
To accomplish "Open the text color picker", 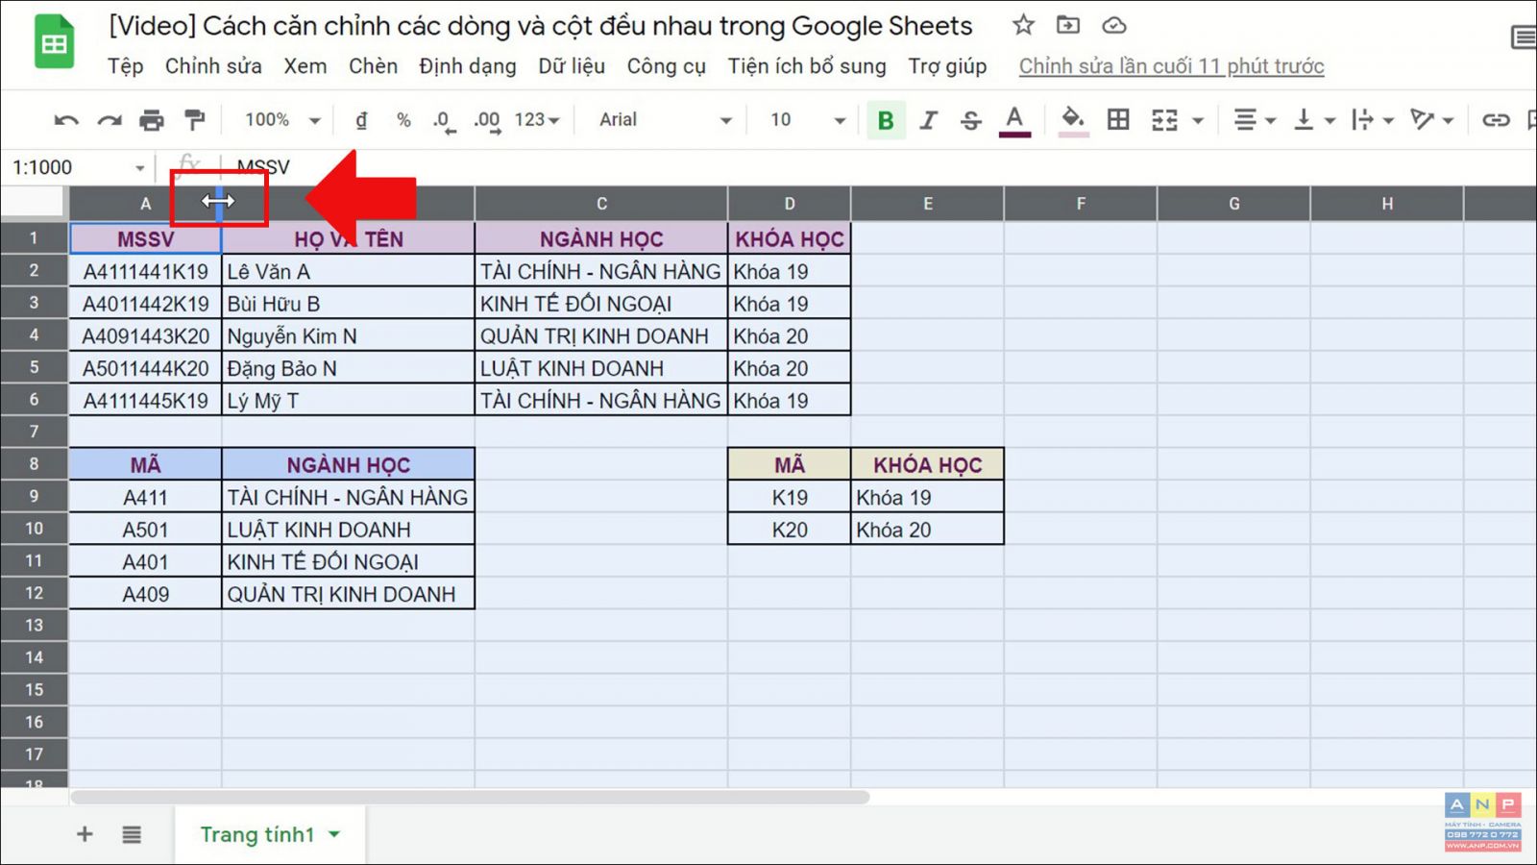I will tap(1014, 120).
